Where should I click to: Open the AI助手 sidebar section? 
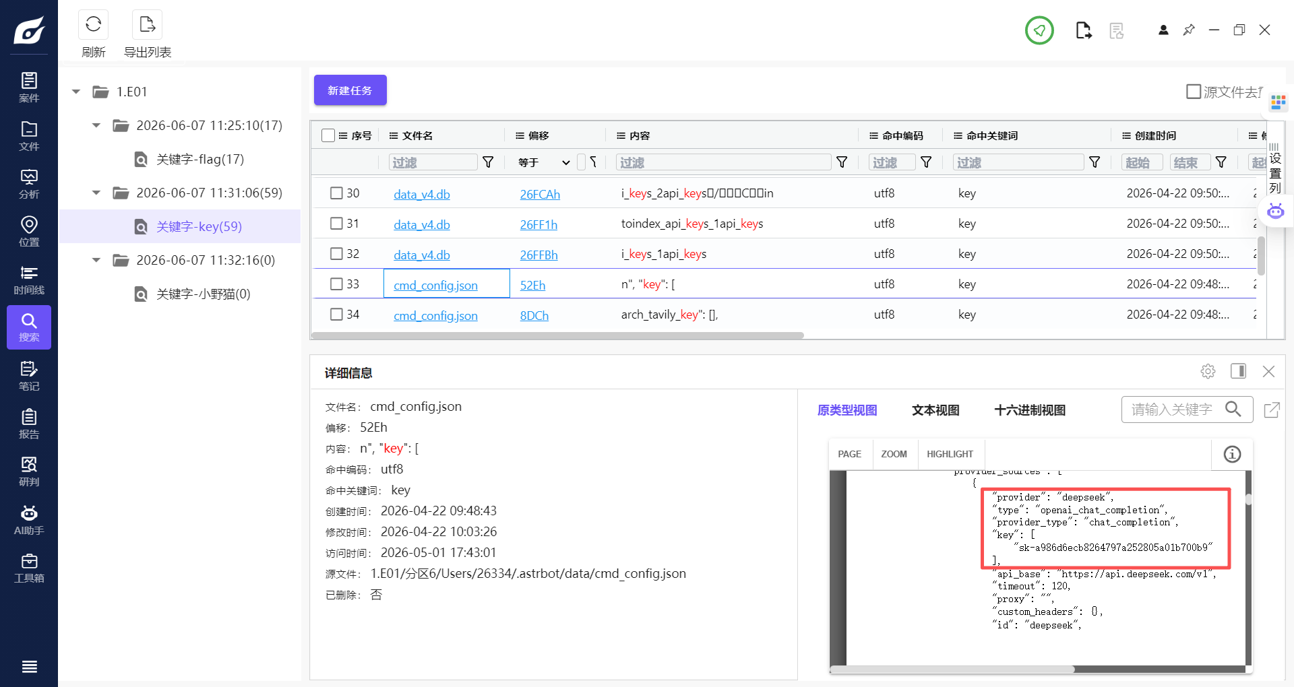click(x=29, y=520)
